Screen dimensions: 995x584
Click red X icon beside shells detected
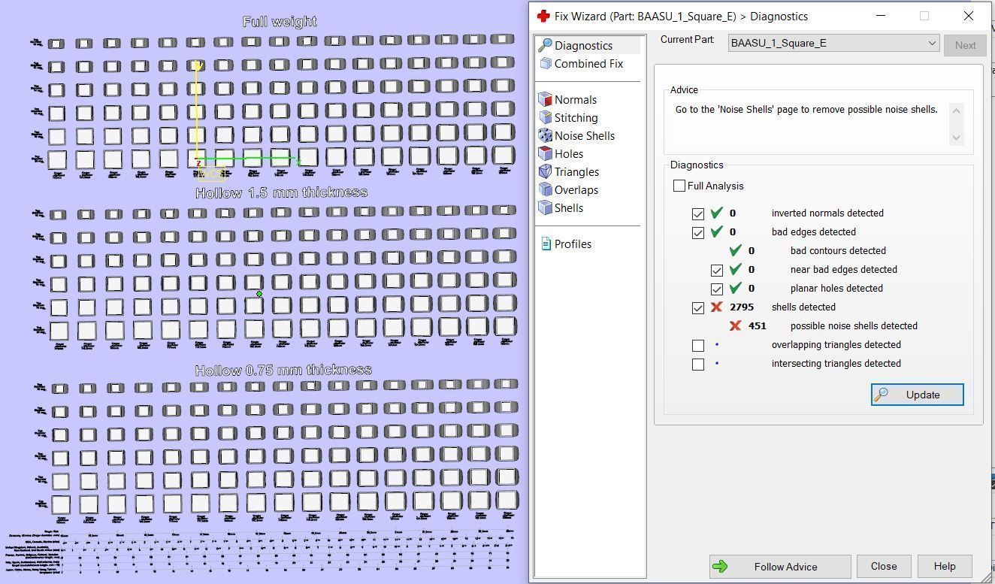coord(716,307)
